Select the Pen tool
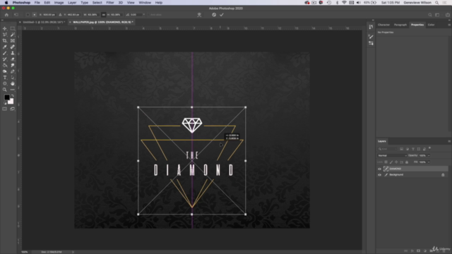The width and height of the screenshot is (452, 254). click(13, 71)
